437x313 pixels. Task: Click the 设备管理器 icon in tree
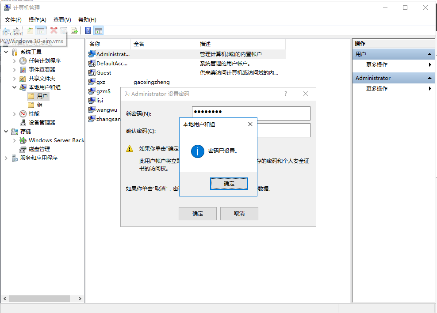pyautogui.click(x=23, y=122)
